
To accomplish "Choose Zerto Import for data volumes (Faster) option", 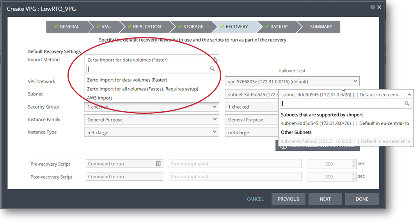I will coord(127,80).
